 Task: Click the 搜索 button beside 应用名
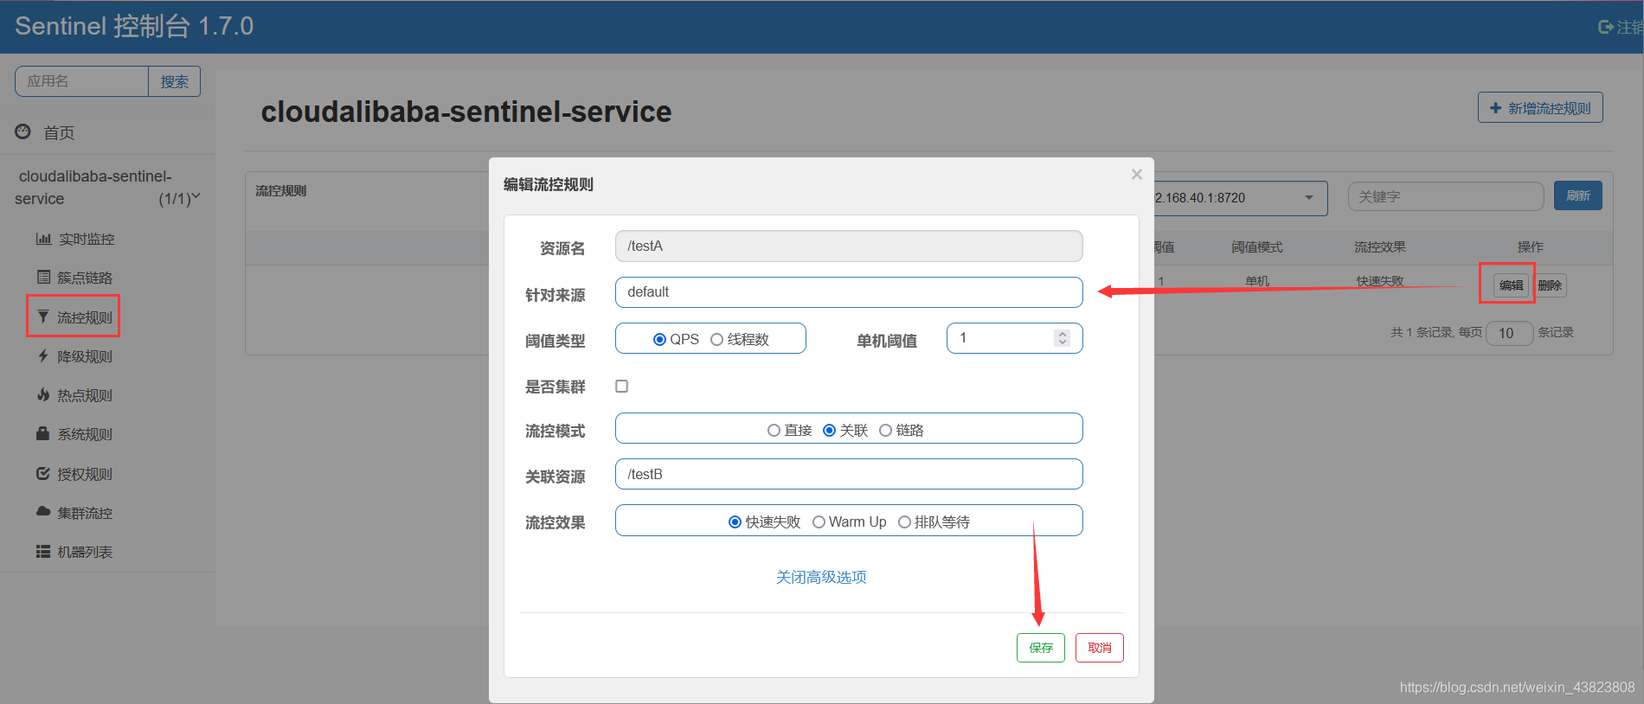[175, 81]
